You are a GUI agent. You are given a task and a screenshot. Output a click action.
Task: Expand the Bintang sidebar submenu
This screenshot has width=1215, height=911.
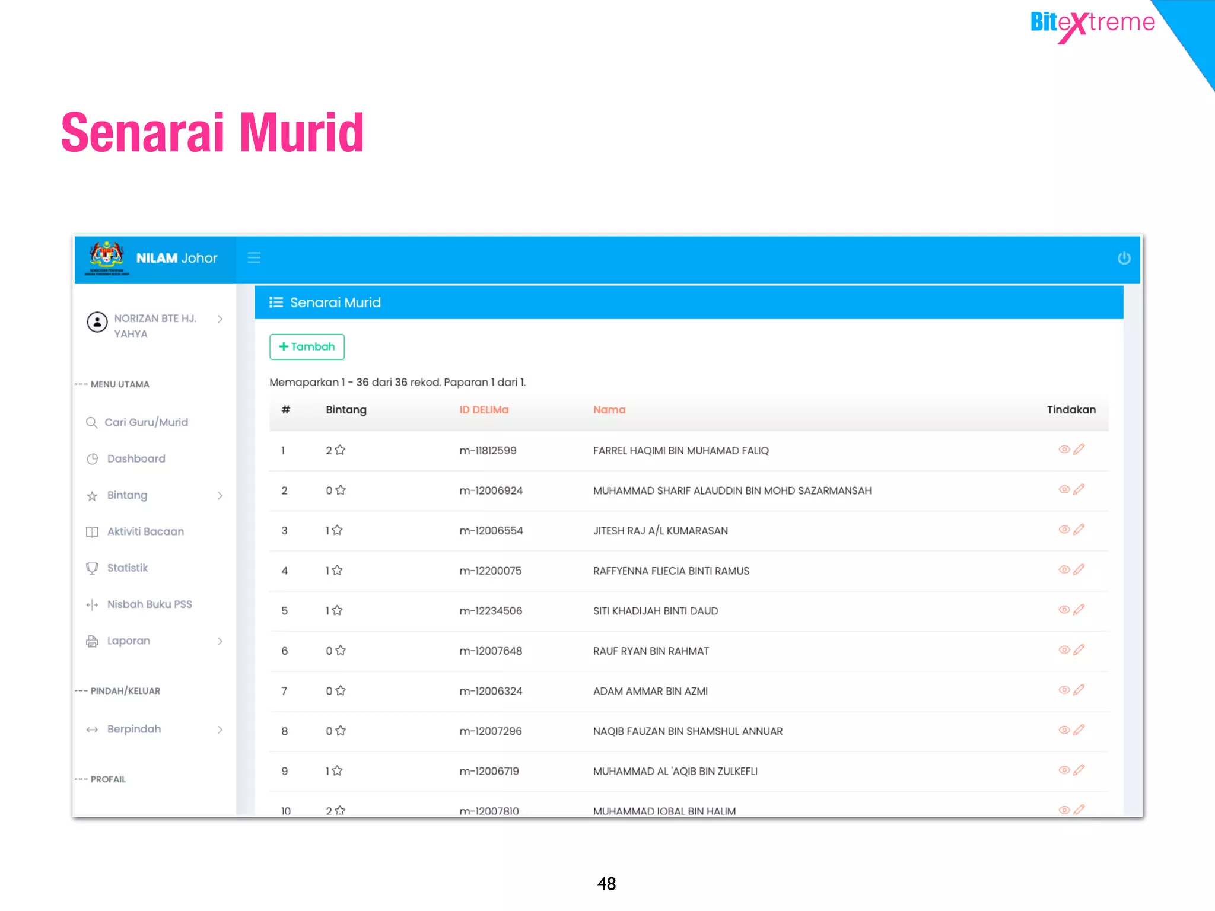point(220,495)
